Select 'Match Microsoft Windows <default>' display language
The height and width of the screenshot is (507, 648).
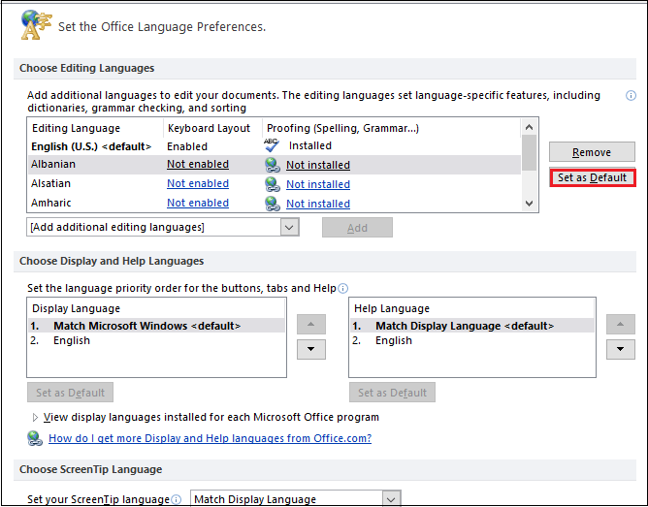(x=156, y=326)
